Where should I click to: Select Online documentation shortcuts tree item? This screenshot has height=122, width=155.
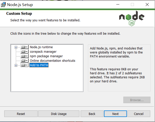coord(53,61)
